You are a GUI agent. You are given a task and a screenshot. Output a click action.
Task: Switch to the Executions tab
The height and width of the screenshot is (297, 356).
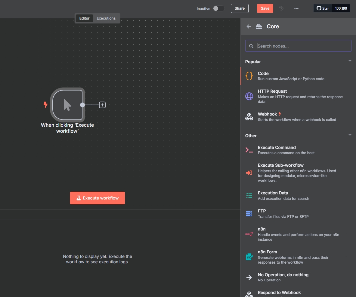106,18
